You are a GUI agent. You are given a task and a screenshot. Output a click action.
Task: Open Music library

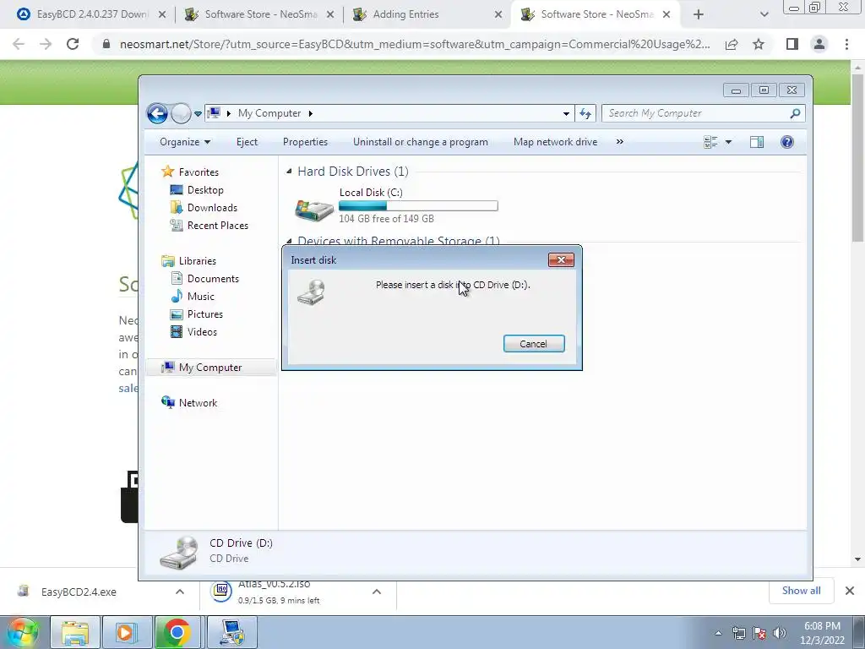point(200,297)
